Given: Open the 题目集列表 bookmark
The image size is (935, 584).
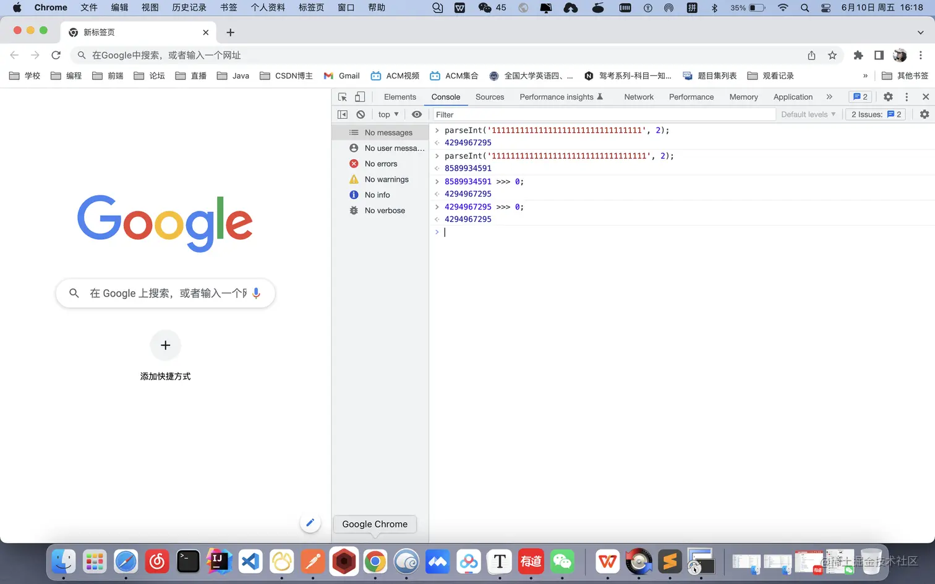Looking at the screenshot, I should coord(710,75).
